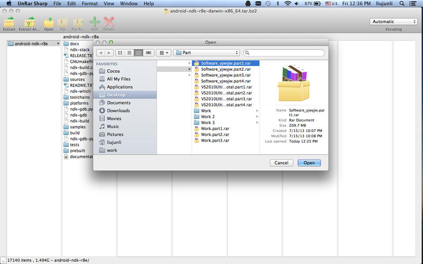Switch dialog to column view
This screenshot has height=264, width=423.
[x=139, y=53]
